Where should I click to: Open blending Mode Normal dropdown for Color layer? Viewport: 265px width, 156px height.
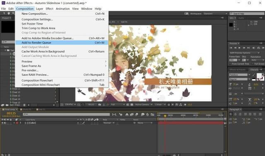click(108, 123)
